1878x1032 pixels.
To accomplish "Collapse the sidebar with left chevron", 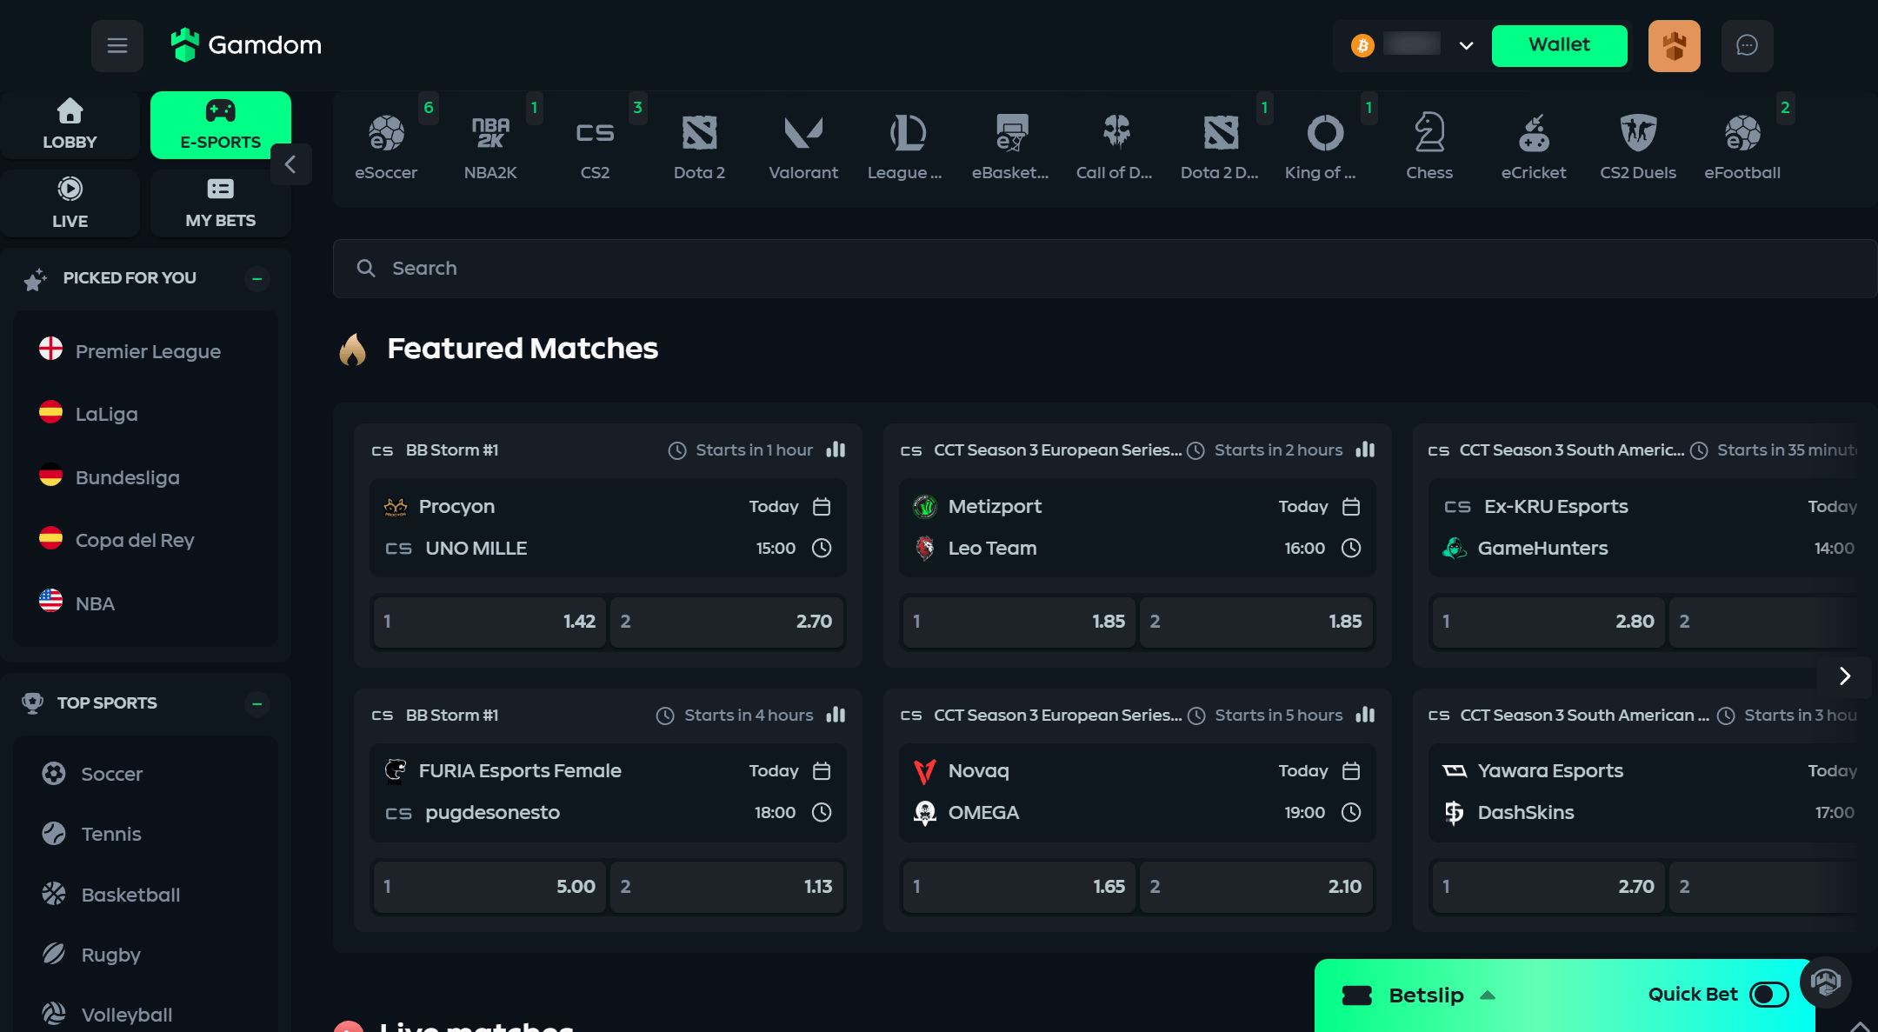I will pyautogui.click(x=290, y=163).
